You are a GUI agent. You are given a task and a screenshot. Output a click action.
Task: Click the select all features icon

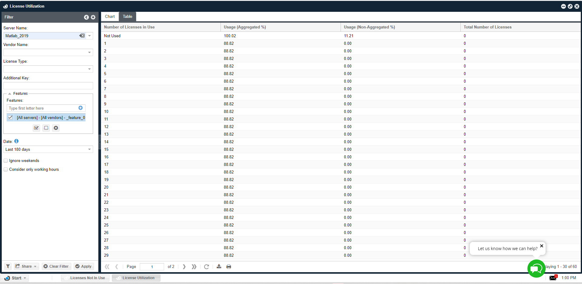(36, 128)
